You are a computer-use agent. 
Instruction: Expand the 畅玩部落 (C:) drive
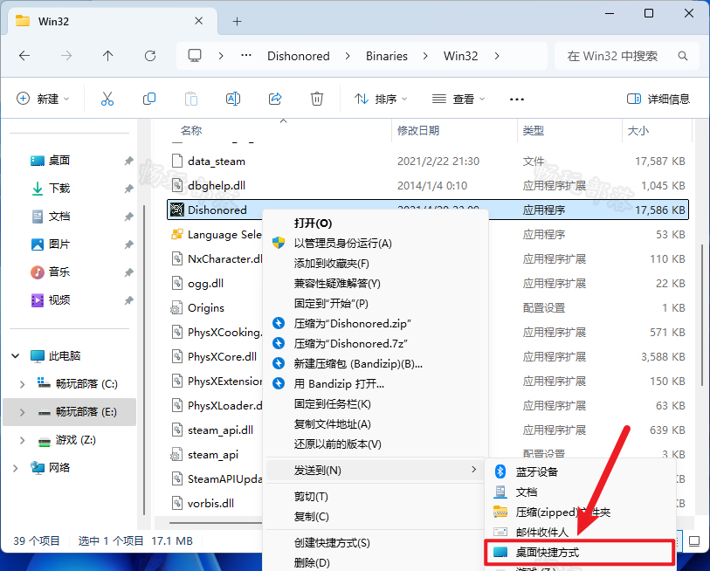click(22, 384)
